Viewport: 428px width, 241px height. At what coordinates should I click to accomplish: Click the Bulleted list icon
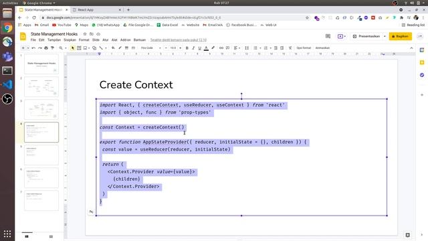coord(255,48)
